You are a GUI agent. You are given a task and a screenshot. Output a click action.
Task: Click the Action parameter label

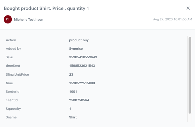(11, 40)
